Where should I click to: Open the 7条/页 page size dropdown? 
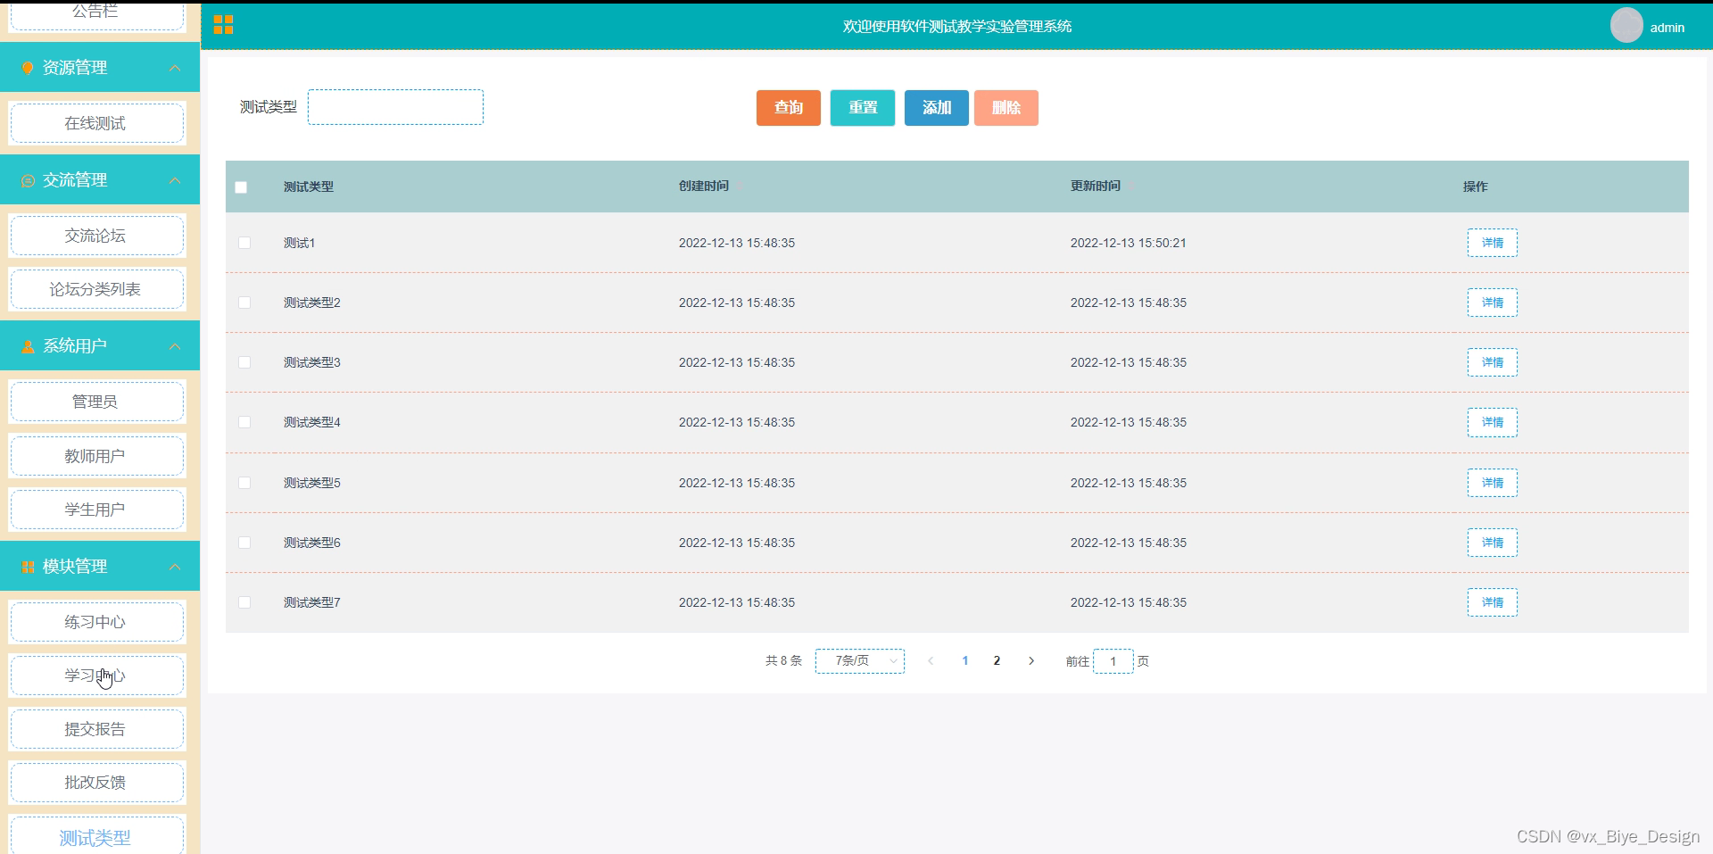tap(860, 661)
